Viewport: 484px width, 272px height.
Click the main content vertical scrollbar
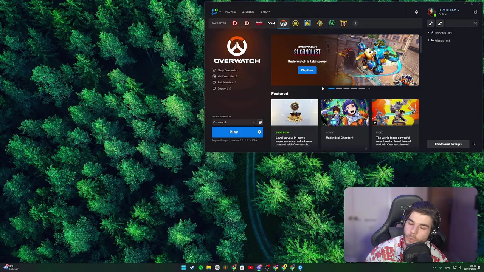click(x=420, y=43)
